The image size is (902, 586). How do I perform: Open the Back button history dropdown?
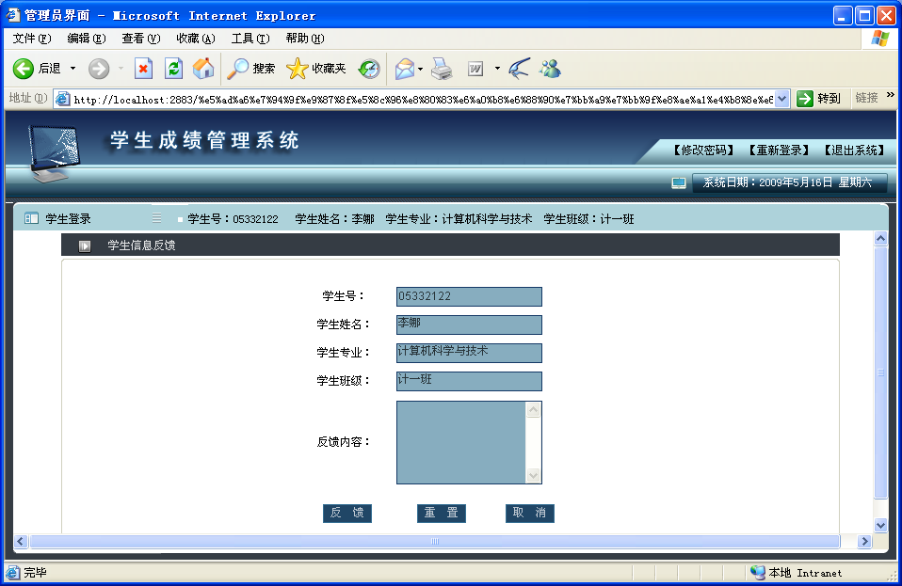pos(72,69)
